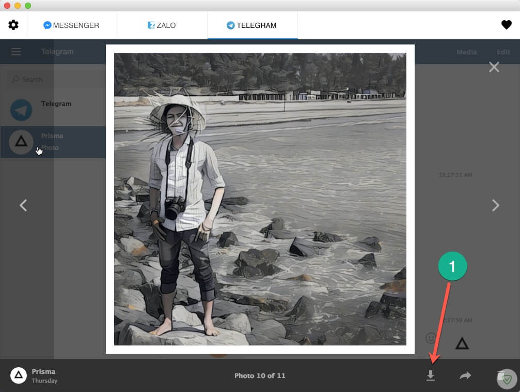Click the Telegram header title
520x392 pixels.
click(57, 52)
